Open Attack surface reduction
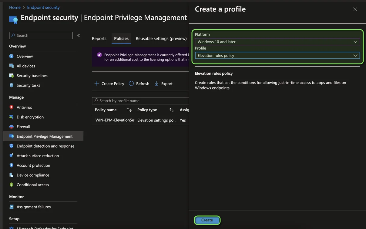Screen dimensions: 366x229 pos(38,156)
